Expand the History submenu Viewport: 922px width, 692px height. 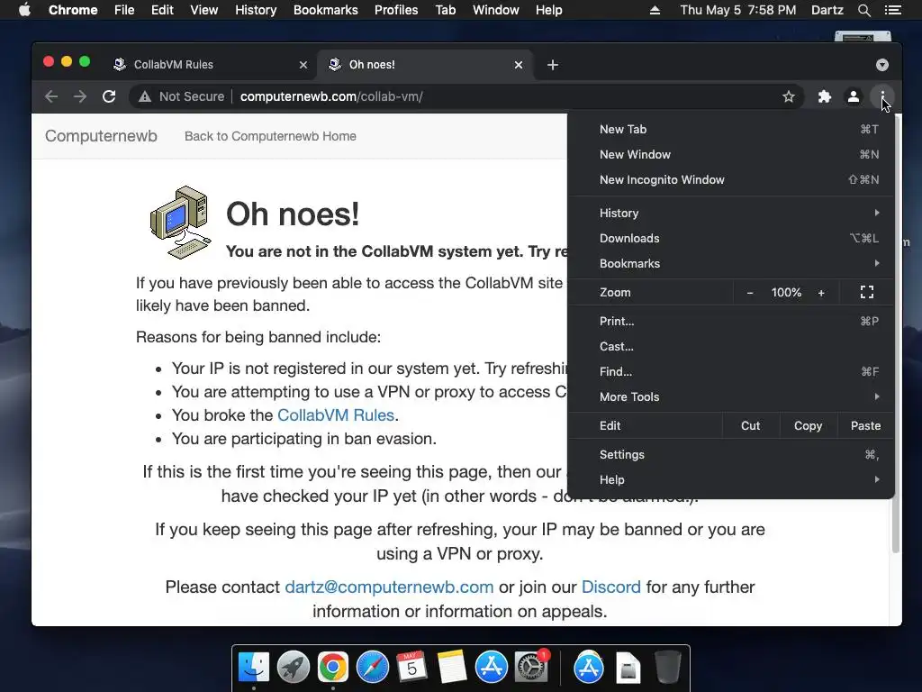pyautogui.click(x=731, y=213)
